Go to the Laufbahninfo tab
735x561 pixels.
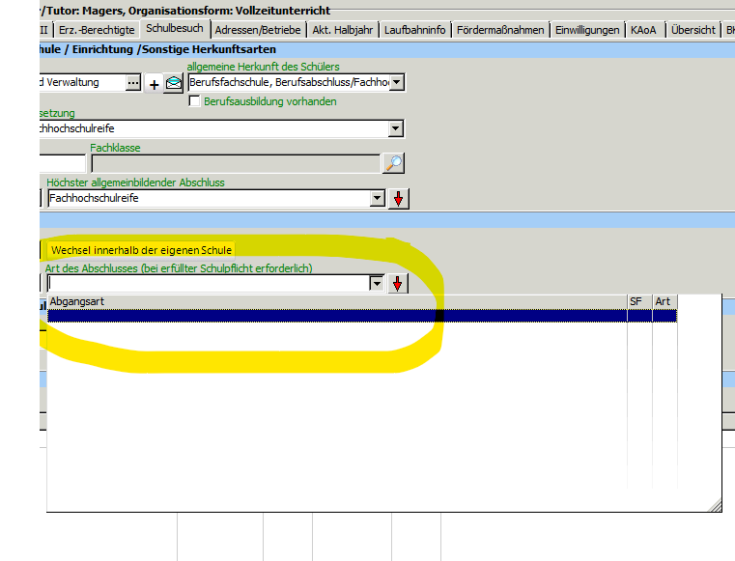pyautogui.click(x=414, y=30)
